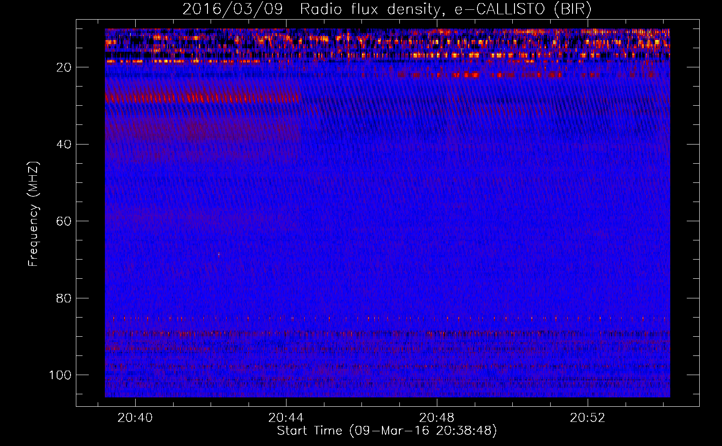
Task: Click the frequency tick label "60"
Action: [x=64, y=221]
